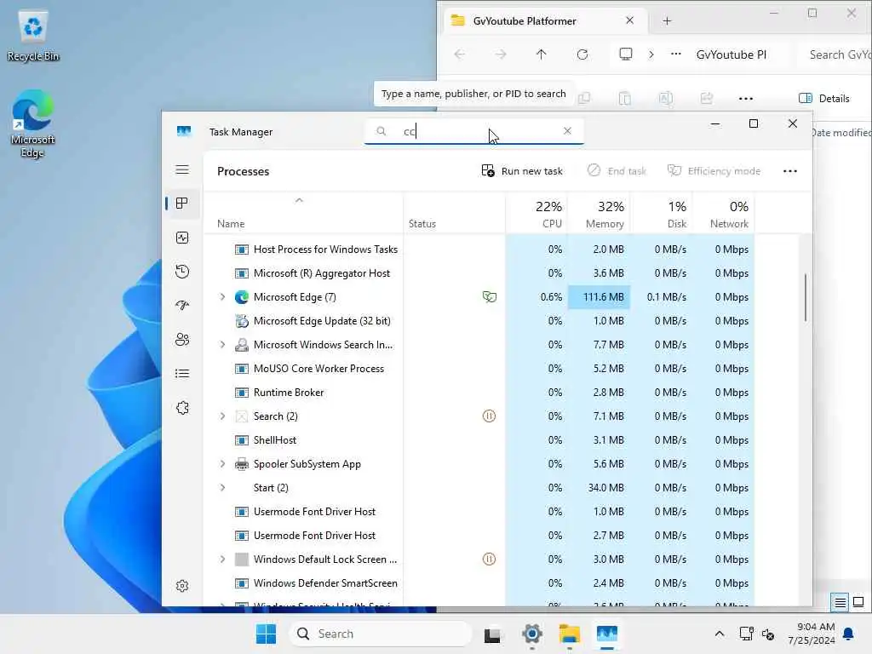Click suspended status icon on Search row
Viewport: 872px width, 654px height.
[x=489, y=416]
